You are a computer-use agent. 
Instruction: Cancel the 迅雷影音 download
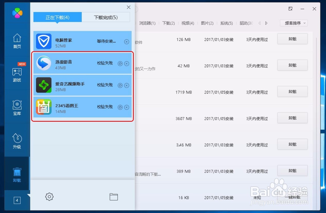click(126, 63)
